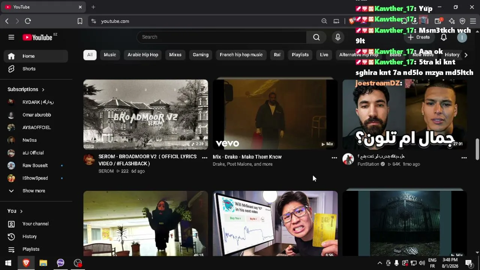This screenshot has height=270, width=480.
Task: Open File Explorer from the taskbar
Action: (x=43, y=263)
